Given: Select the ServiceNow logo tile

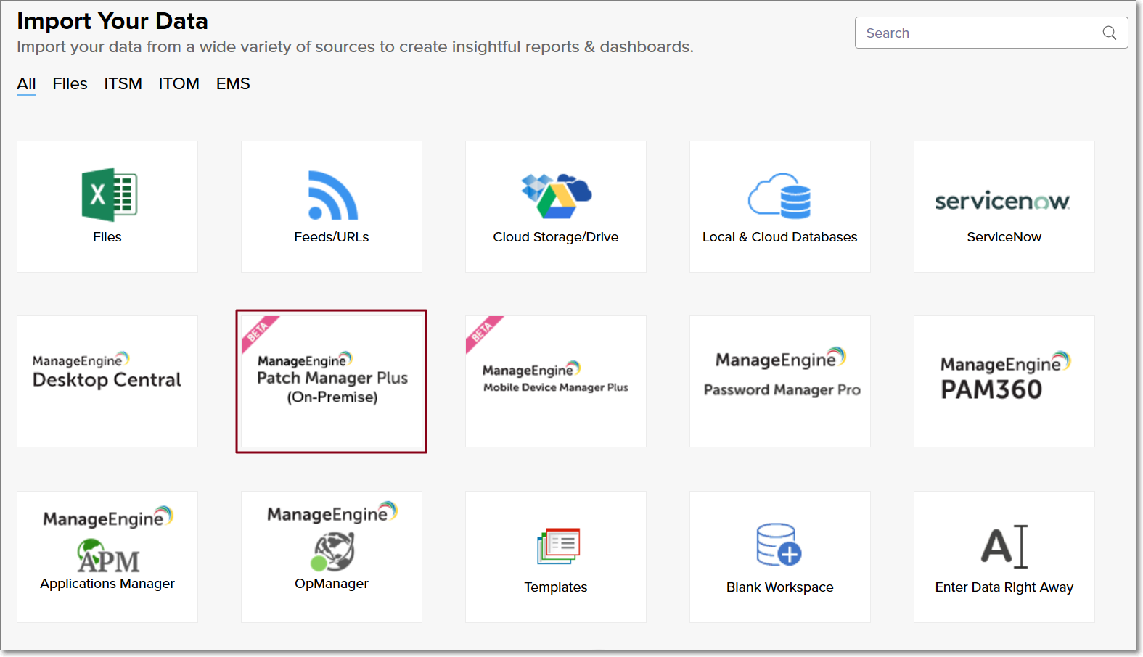Looking at the screenshot, I should point(1004,207).
